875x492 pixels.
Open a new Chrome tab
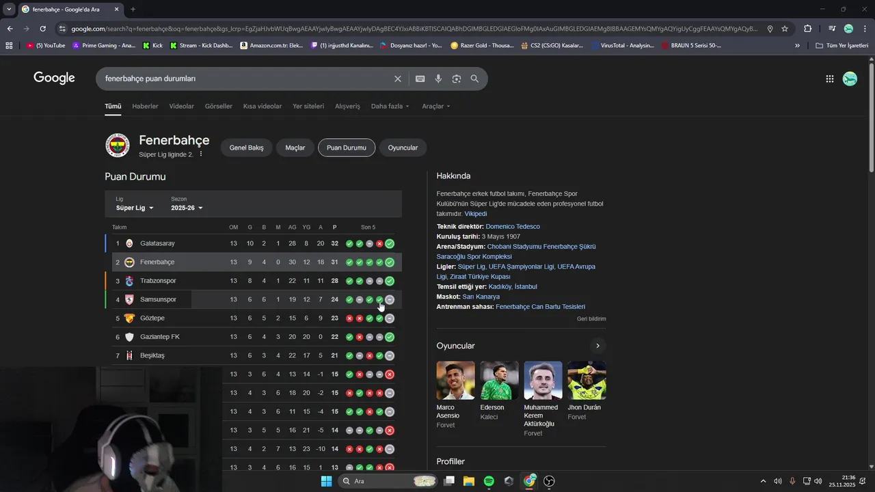click(x=133, y=10)
